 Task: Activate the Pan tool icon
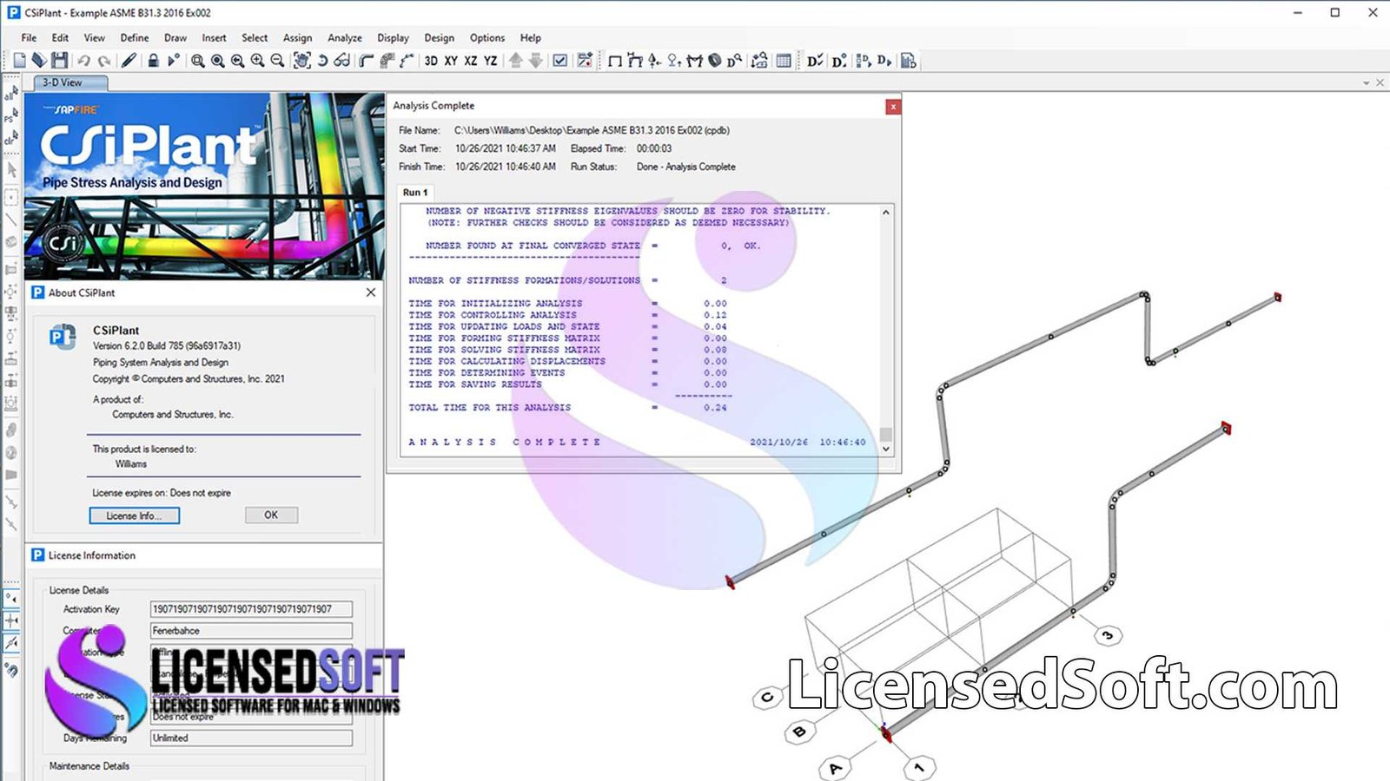pos(301,61)
